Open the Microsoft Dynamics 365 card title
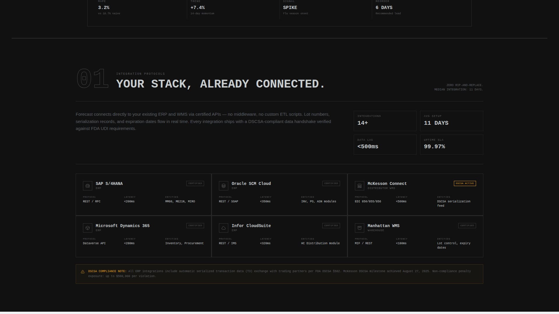559x314 pixels. (123, 226)
